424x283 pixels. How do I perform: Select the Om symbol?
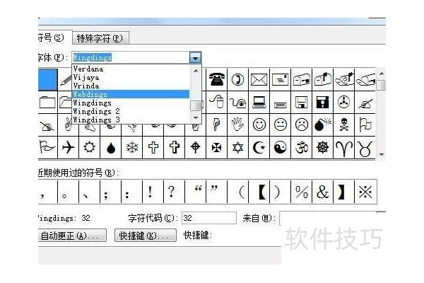pyautogui.click(x=302, y=148)
